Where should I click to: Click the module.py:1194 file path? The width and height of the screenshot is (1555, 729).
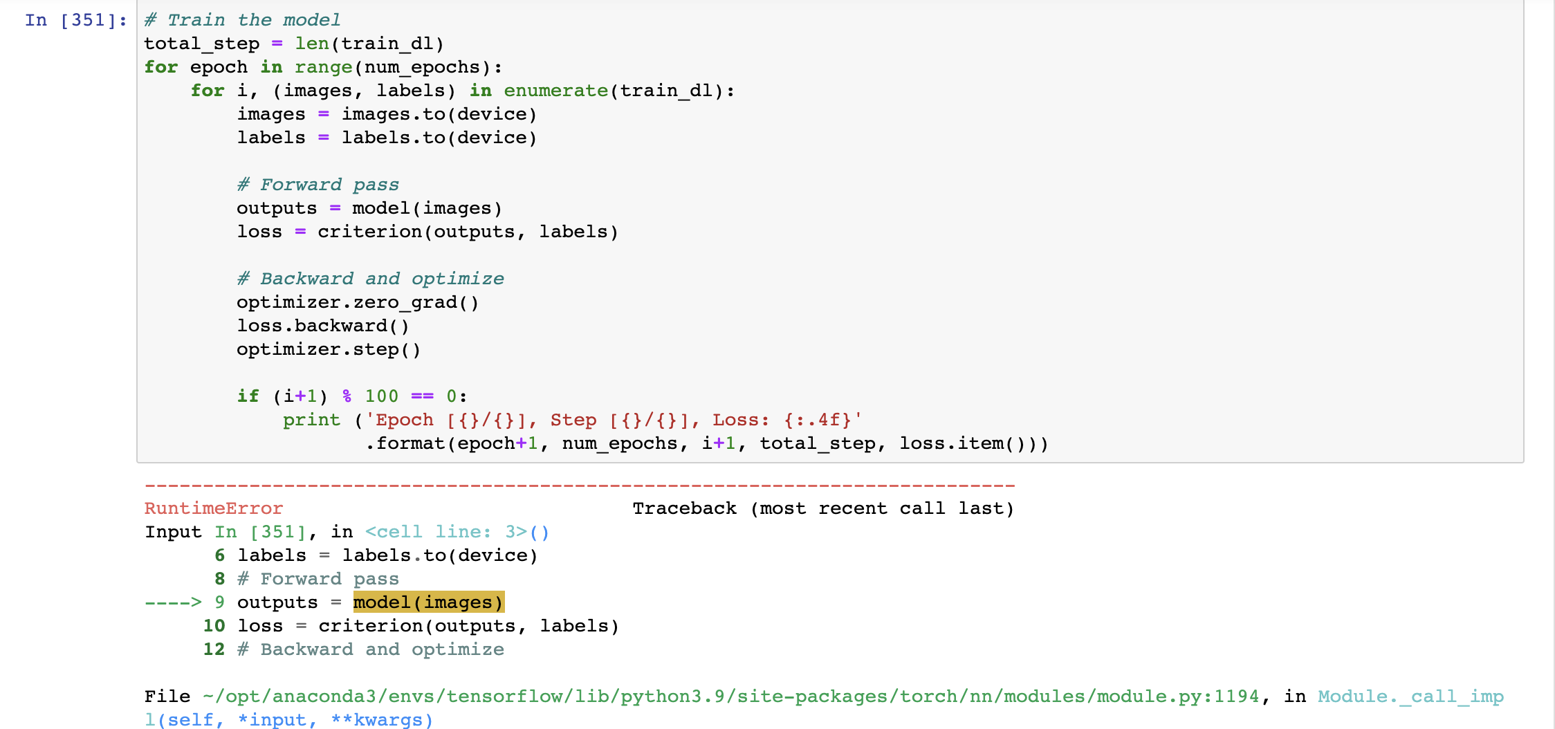click(730, 696)
